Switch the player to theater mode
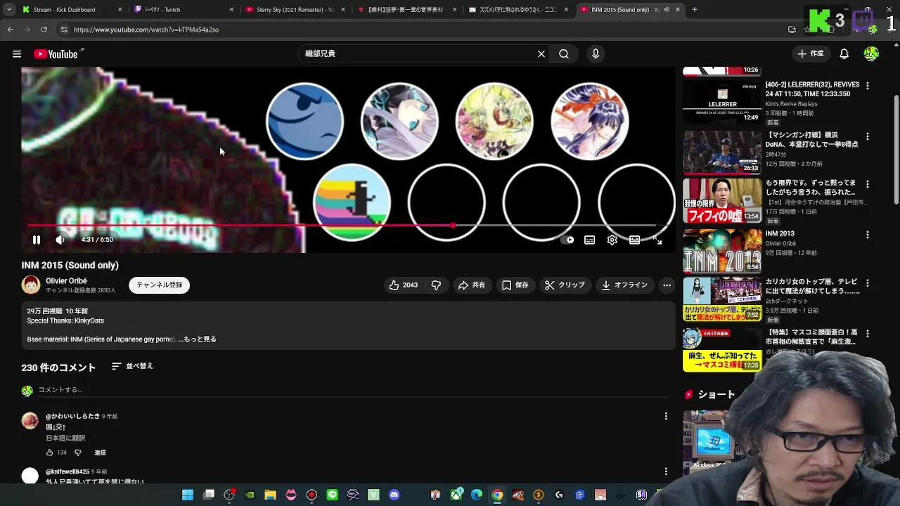The image size is (900, 506). coord(635,240)
